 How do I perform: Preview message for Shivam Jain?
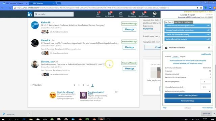coord(129,63)
